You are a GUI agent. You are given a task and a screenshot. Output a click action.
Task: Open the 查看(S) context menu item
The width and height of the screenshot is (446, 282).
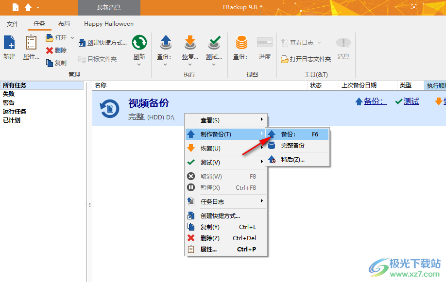(x=226, y=120)
